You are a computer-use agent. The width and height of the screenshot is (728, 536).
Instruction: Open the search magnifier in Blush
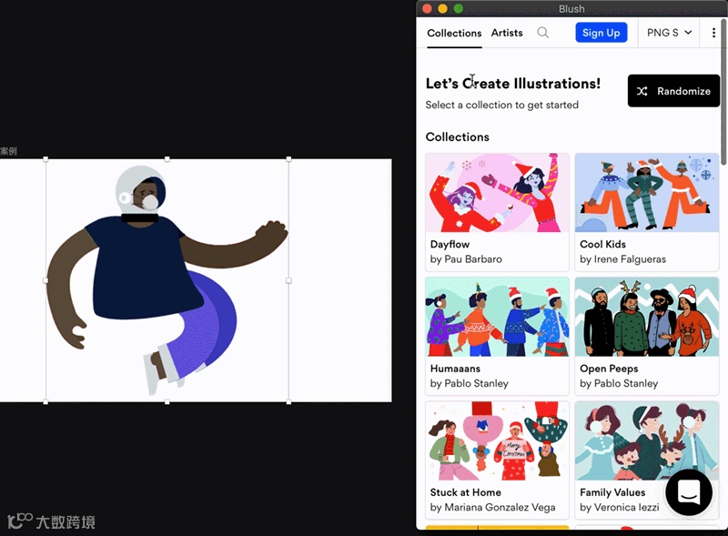click(x=542, y=33)
